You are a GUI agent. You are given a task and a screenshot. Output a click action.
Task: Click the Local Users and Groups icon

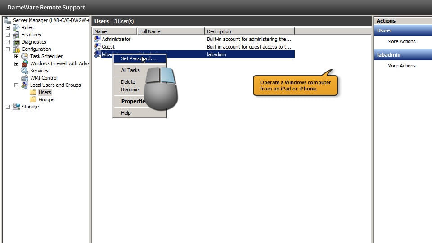pyautogui.click(x=25, y=85)
